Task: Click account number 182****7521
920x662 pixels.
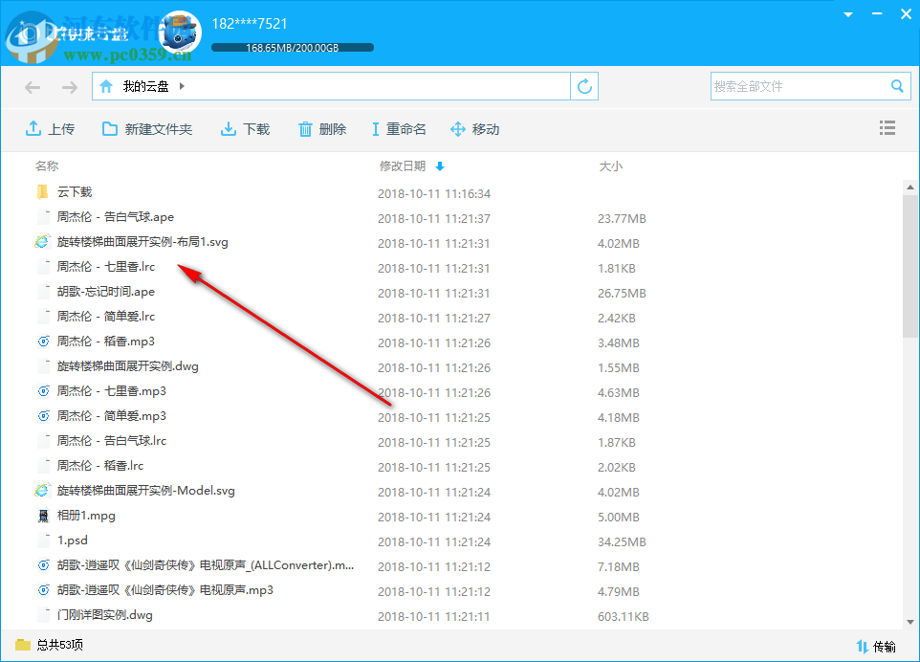Action: pos(250,24)
